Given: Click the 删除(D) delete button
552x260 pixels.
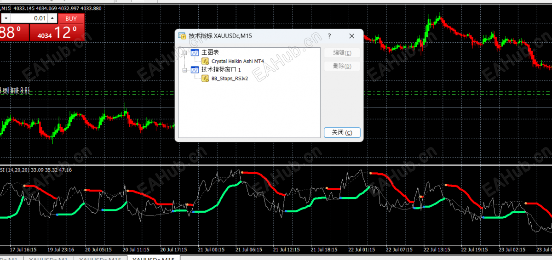Looking at the screenshot, I should [x=342, y=66].
